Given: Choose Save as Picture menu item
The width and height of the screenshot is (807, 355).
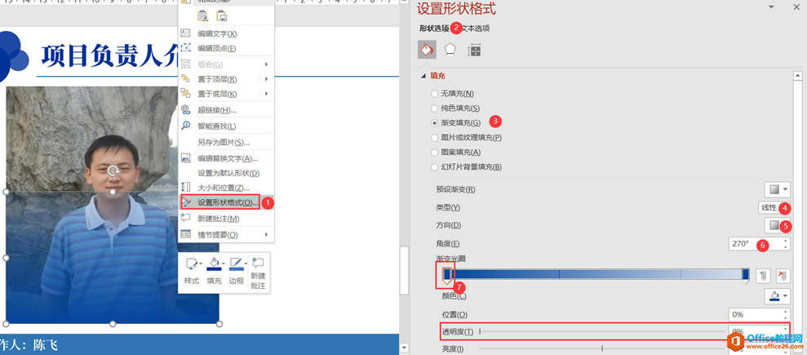Looking at the screenshot, I should click(x=226, y=143).
